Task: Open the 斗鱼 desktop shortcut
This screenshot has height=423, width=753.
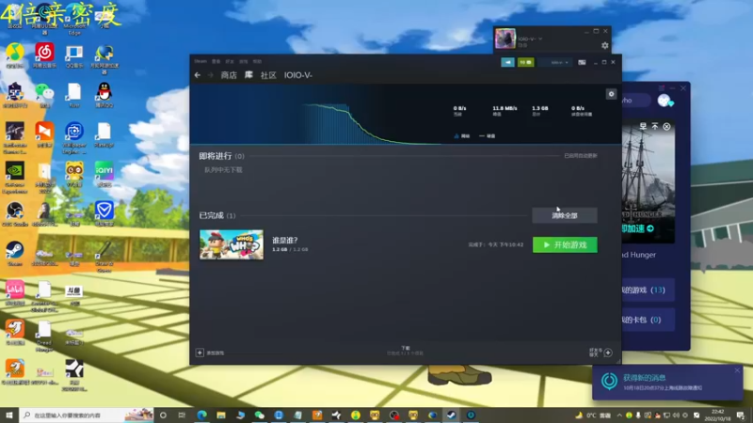Action: pos(74,295)
